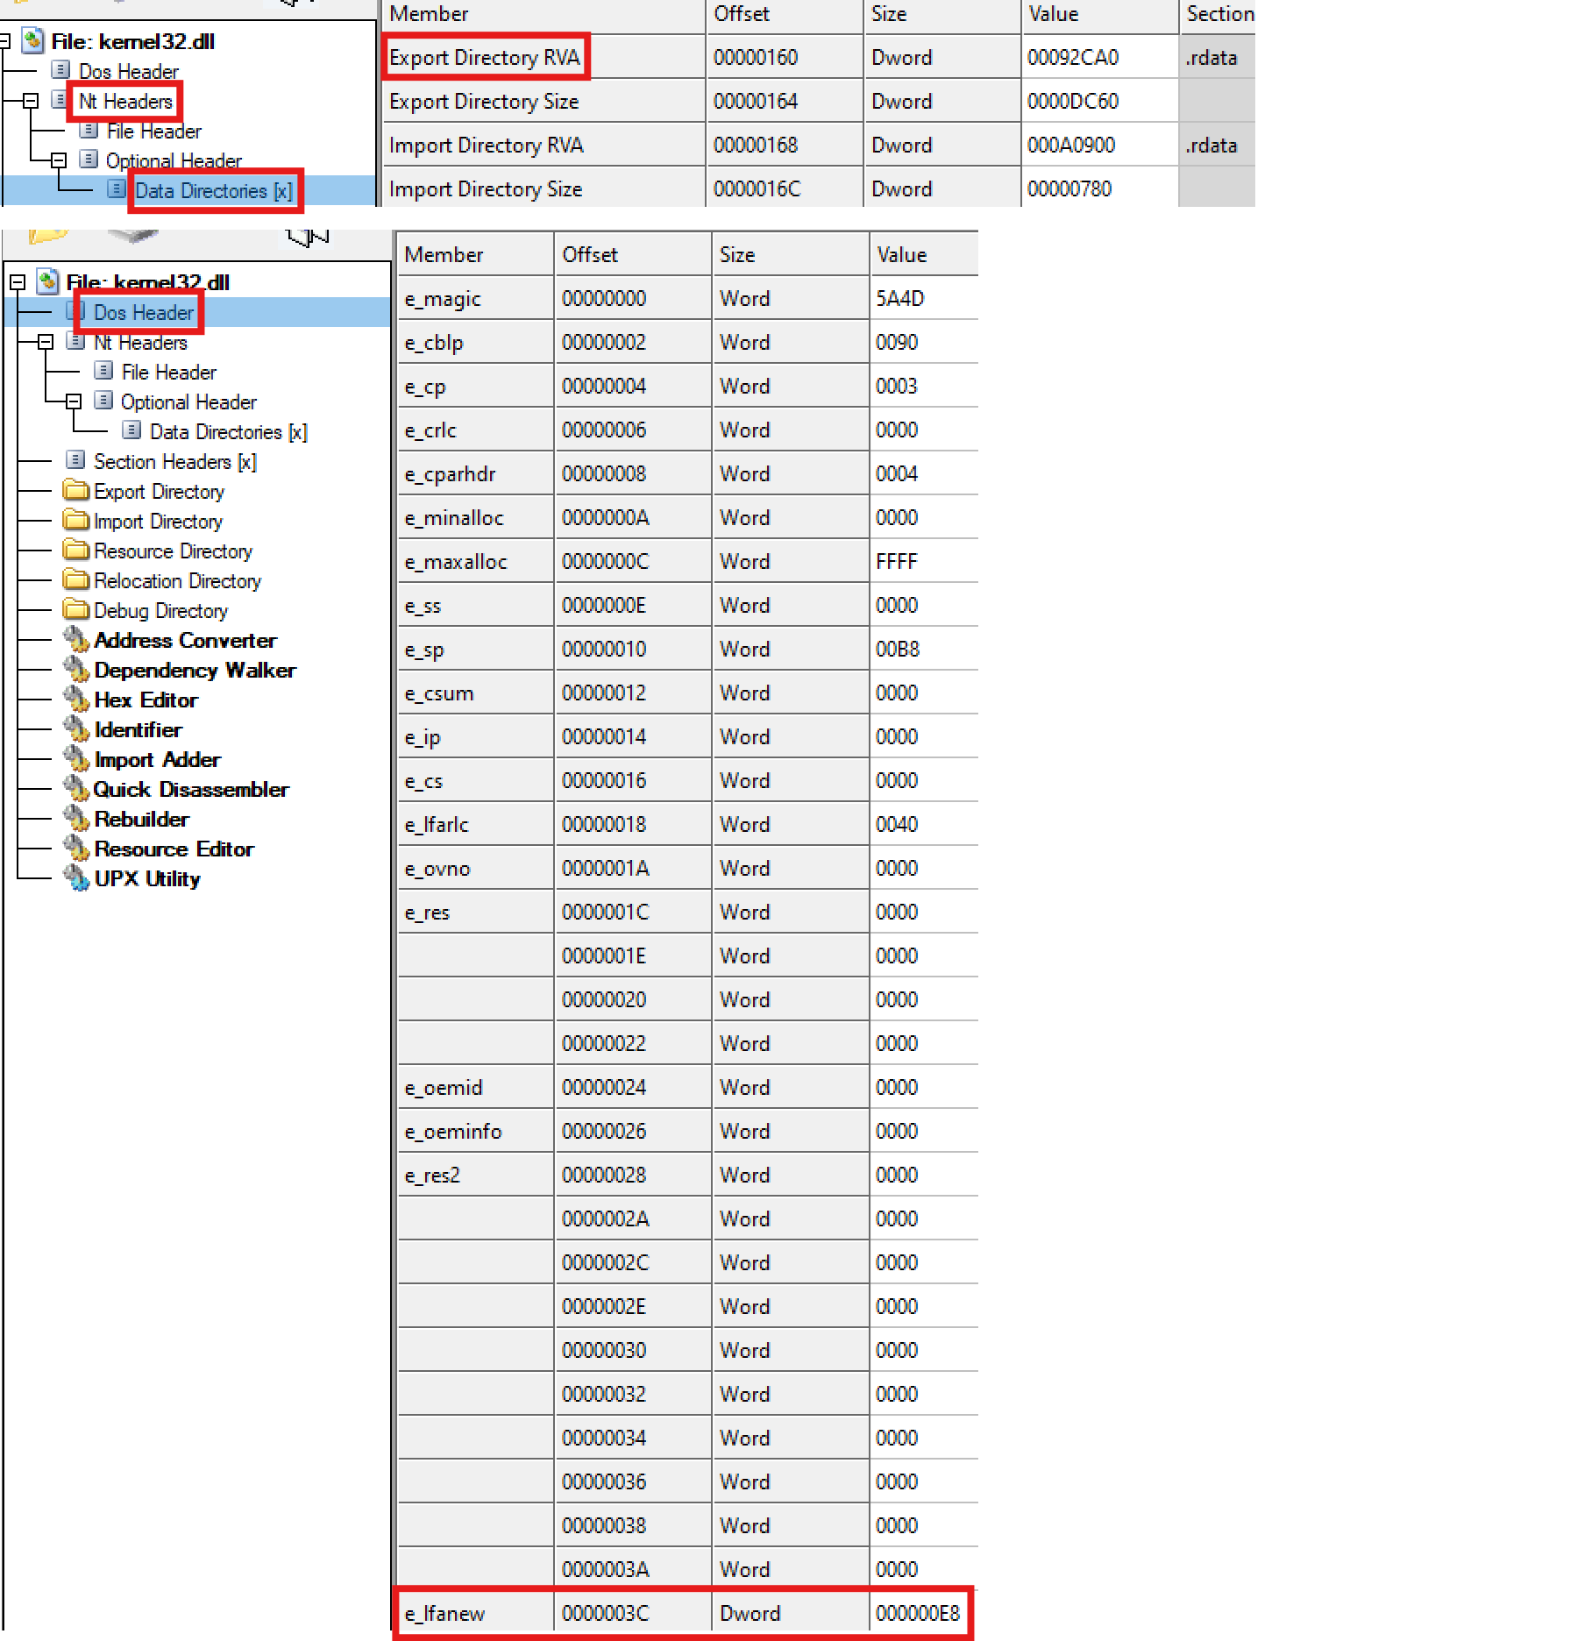Image resolution: width=1570 pixels, height=1641 pixels.
Task: Click the Identifier tool icon
Action: [x=77, y=729]
